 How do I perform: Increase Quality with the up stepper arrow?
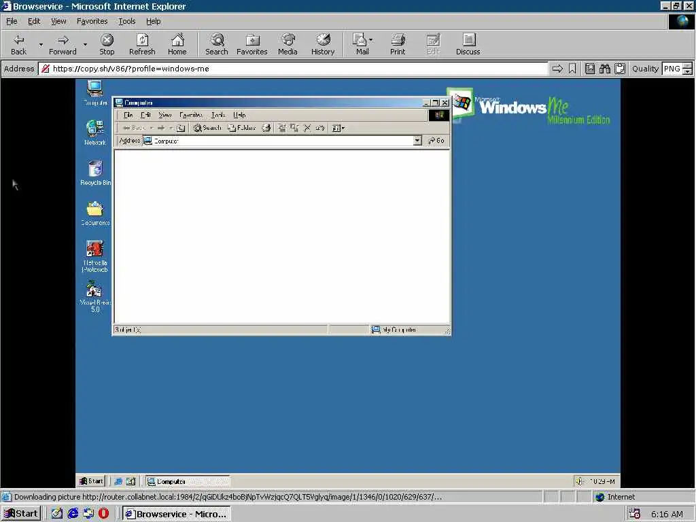point(687,66)
